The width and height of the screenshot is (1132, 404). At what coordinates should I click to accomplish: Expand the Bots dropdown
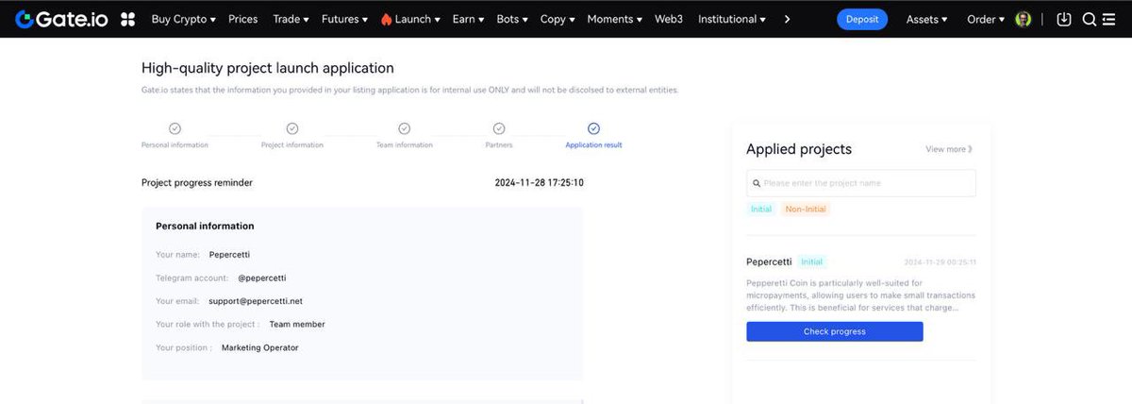pyautogui.click(x=512, y=19)
